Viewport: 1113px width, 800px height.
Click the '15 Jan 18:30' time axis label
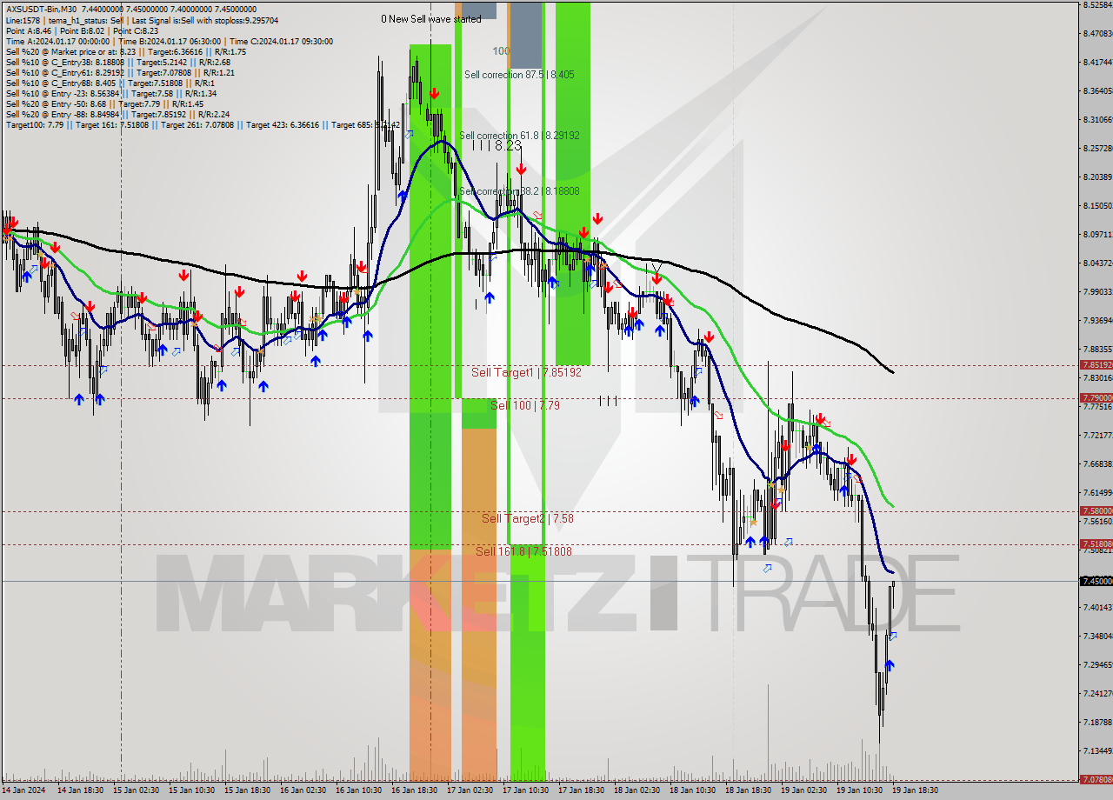(247, 790)
